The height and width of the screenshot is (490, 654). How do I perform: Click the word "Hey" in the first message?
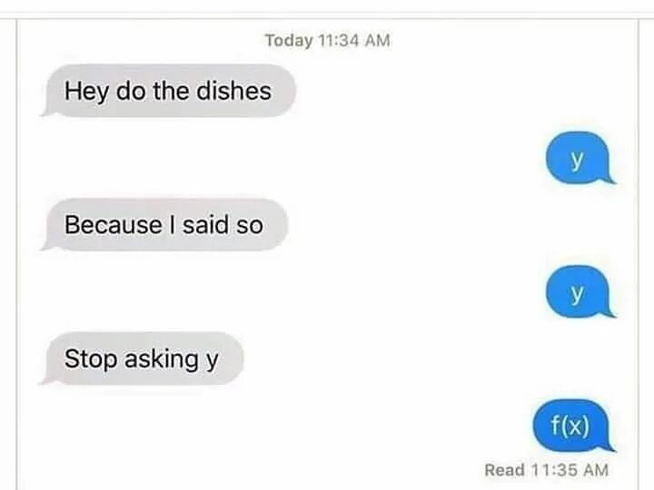pos(86,92)
